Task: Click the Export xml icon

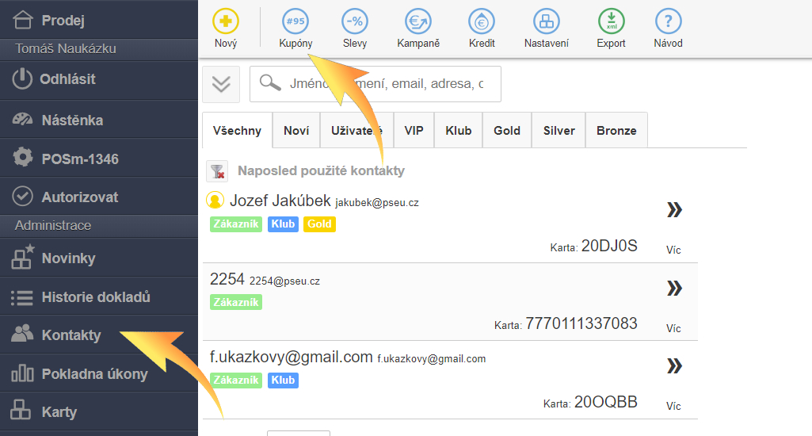Action: click(x=611, y=21)
